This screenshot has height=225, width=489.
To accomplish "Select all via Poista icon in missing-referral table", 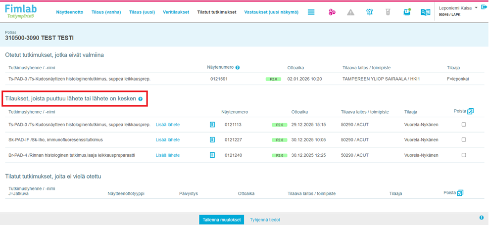I will pos(470,111).
